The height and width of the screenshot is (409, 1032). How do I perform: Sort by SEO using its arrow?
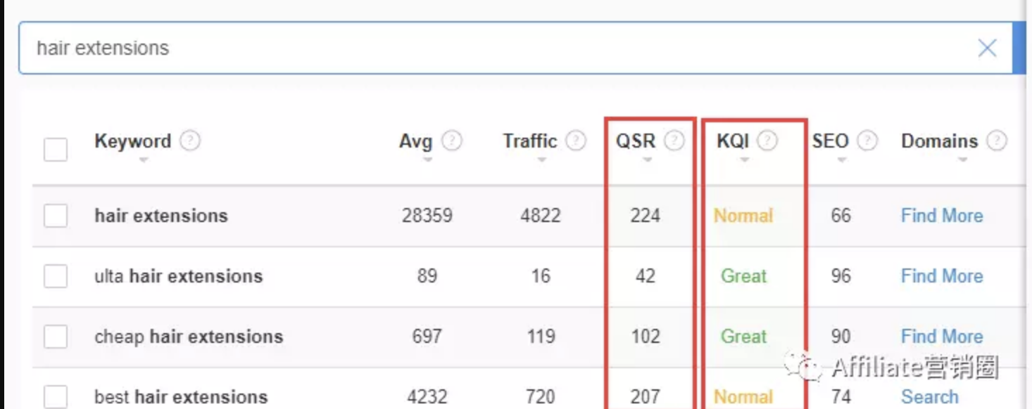pyautogui.click(x=842, y=160)
